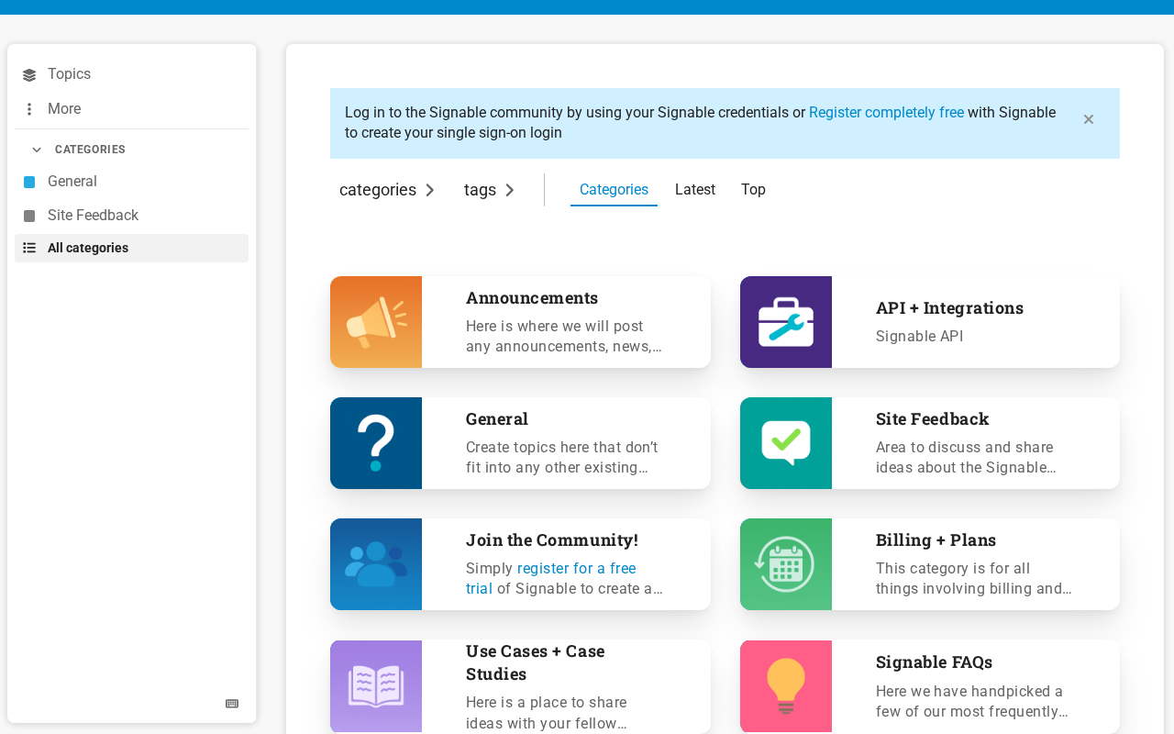The height and width of the screenshot is (734, 1174).
Task: Click the Billing + Plans calendar icon
Action: [x=786, y=564]
